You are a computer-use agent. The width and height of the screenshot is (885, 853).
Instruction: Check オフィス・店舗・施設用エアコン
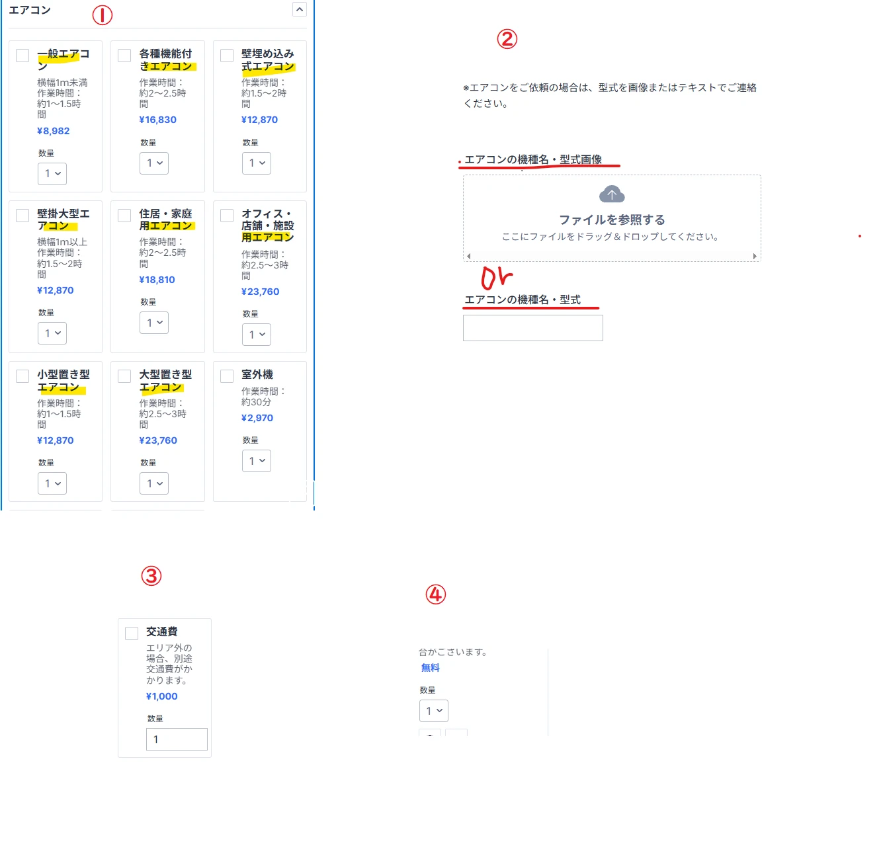pyautogui.click(x=226, y=215)
